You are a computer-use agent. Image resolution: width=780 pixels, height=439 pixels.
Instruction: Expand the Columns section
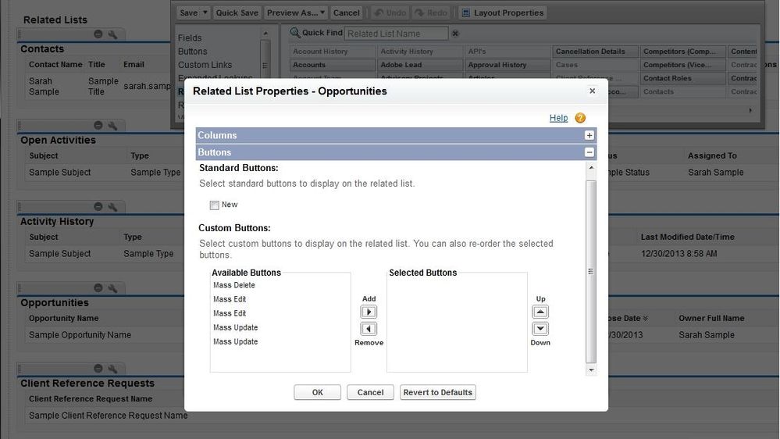pyautogui.click(x=589, y=135)
